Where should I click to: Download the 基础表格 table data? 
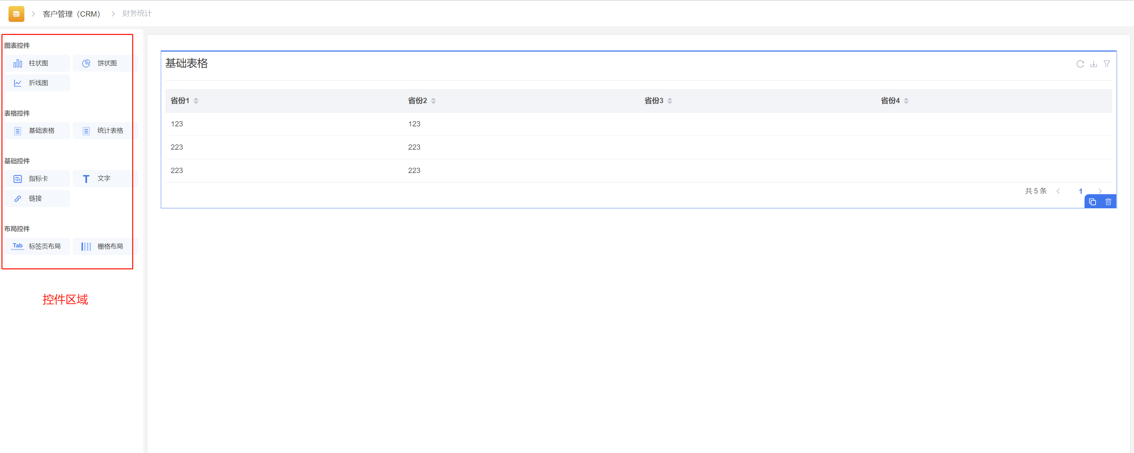(1093, 64)
